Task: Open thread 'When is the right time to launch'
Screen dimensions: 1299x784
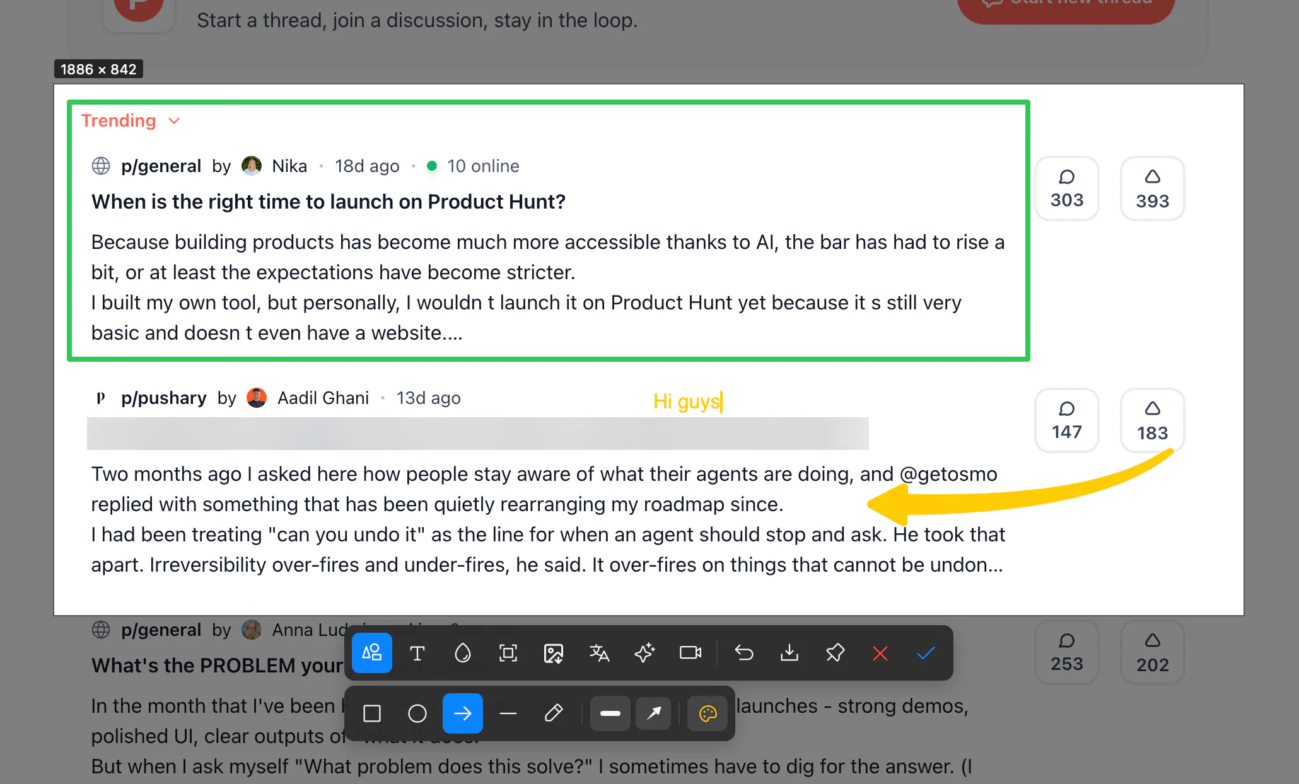Action: (329, 202)
